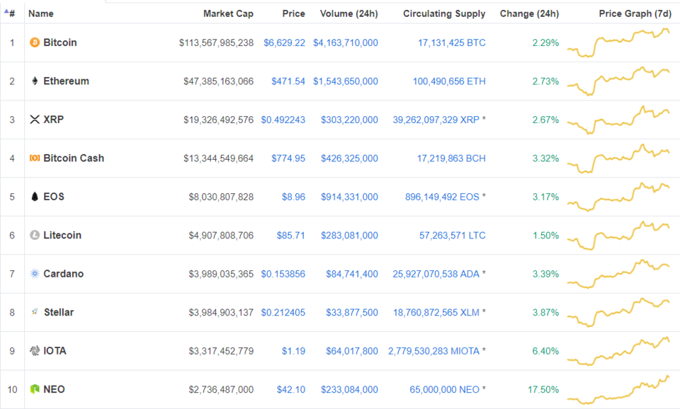The image size is (680, 409).
Task: Click the Stellar rocket logo icon
Action: pyautogui.click(x=35, y=312)
